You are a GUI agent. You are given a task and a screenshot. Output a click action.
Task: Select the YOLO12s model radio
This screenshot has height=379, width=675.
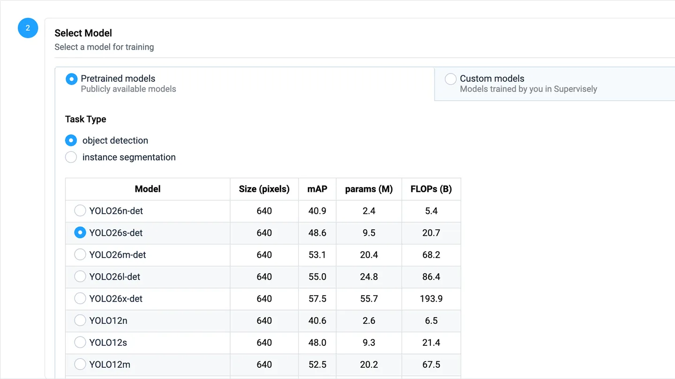pos(80,343)
